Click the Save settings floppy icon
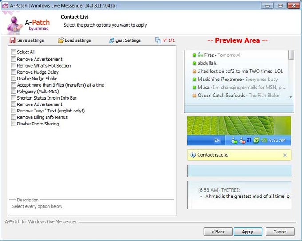The image size is (302, 241). click(x=12, y=40)
